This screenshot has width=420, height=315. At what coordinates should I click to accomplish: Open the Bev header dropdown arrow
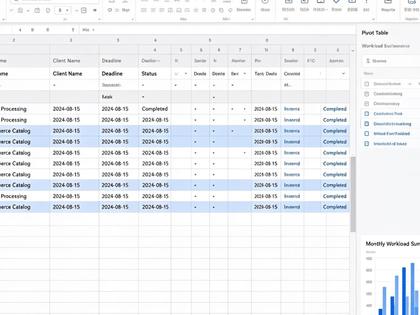click(x=244, y=73)
